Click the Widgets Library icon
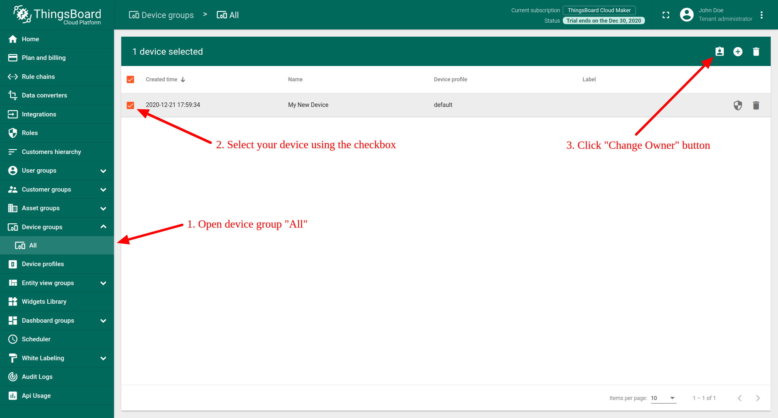The image size is (778, 418). pos(13,302)
